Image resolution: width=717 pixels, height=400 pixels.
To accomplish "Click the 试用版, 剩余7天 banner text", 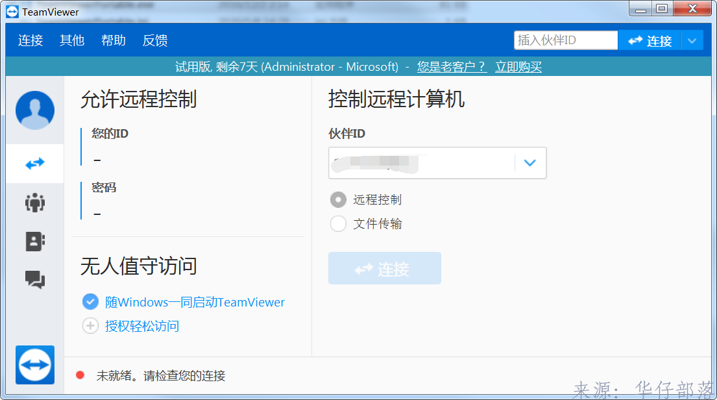I will point(287,67).
